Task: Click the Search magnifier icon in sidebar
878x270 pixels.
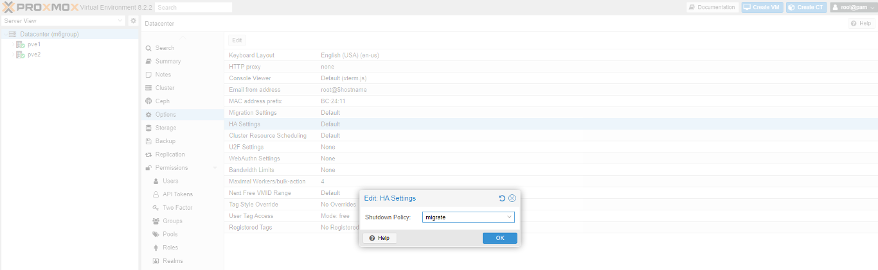Action: click(148, 48)
